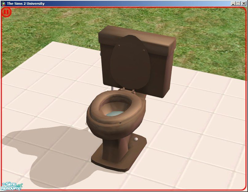Click the red pause indicator icon

[x=6, y=12]
